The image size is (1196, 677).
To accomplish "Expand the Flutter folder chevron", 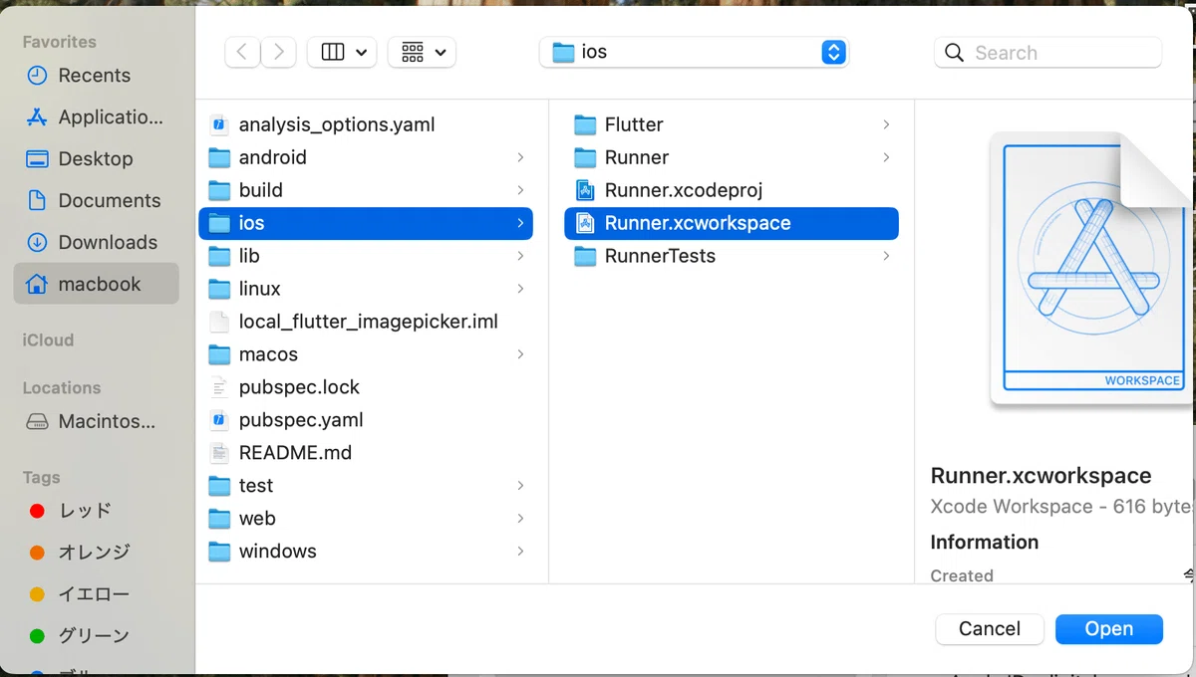I will click(x=886, y=124).
